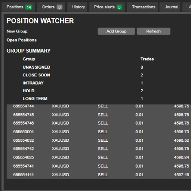Select position ID ending in 744
Image resolution: width=191 pixels, height=191 pixels.
click(x=23, y=106)
